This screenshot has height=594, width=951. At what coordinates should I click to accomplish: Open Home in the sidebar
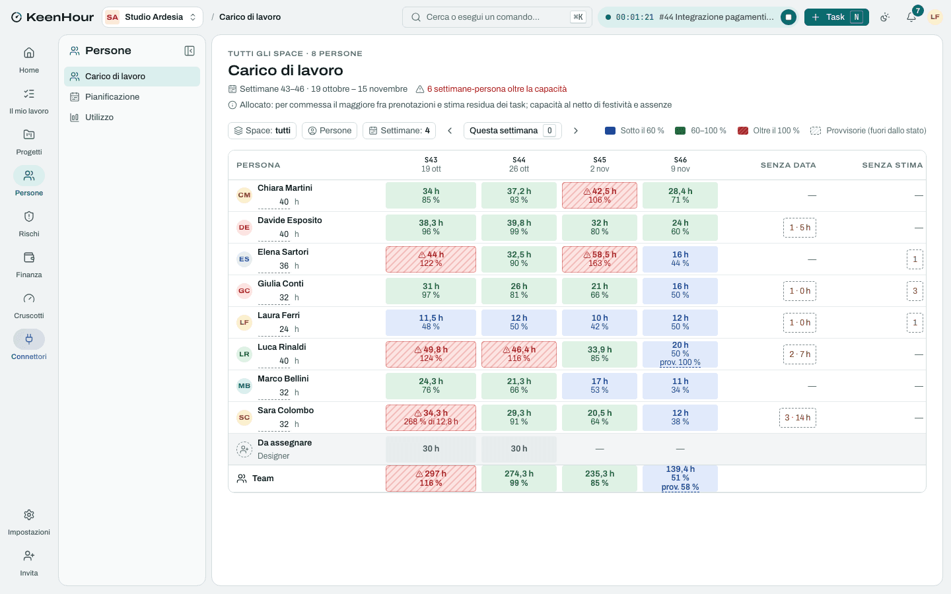[x=29, y=60]
